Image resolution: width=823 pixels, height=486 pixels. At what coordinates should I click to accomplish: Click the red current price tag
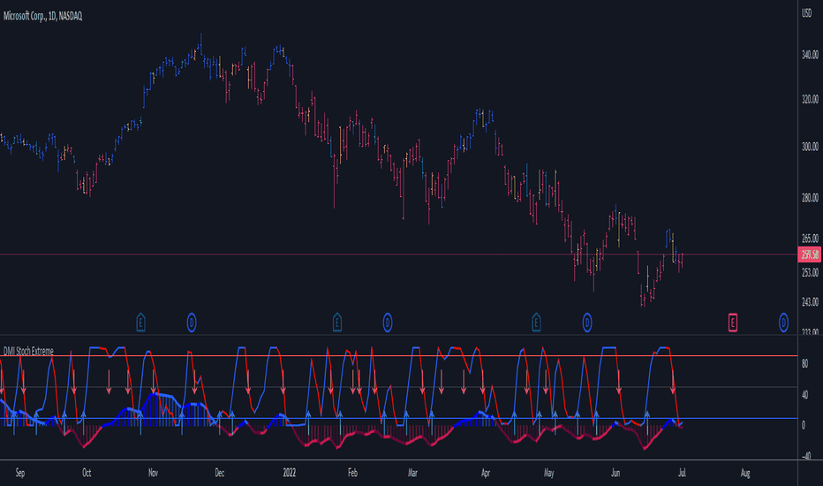pyautogui.click(x=810, y=254)
